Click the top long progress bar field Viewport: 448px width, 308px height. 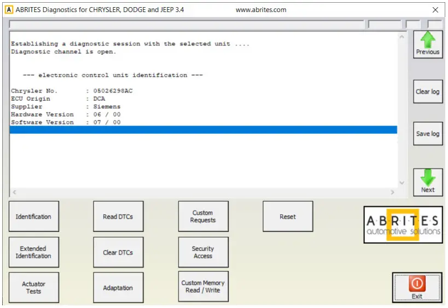click(x=187, y=24)
